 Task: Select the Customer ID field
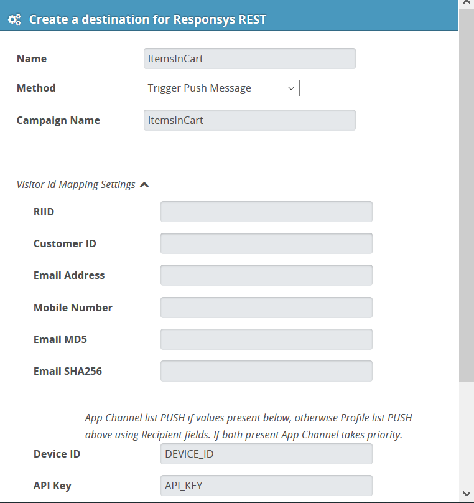click(x=266, y=243)
